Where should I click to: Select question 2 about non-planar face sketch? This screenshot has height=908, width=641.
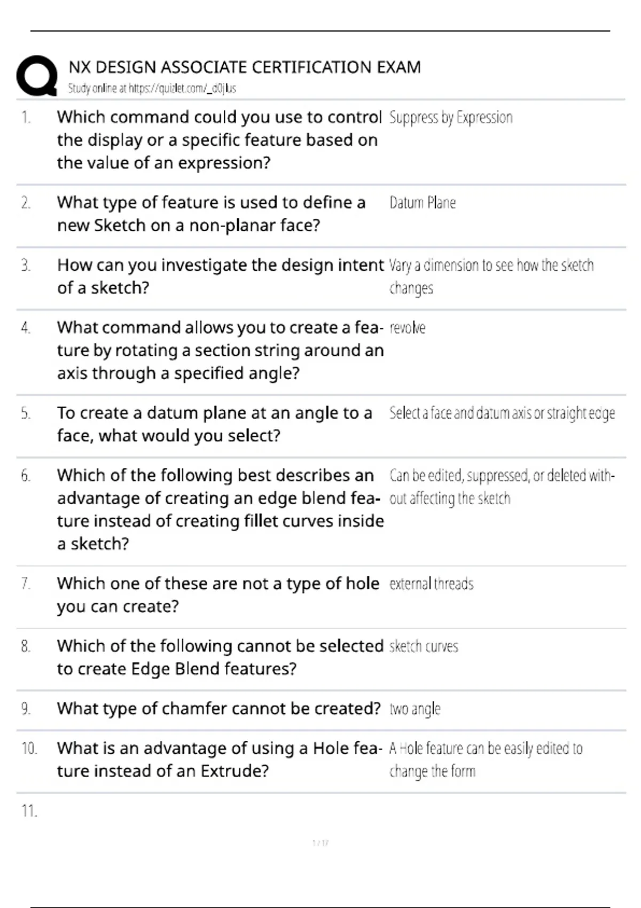[x=211, y=214]
